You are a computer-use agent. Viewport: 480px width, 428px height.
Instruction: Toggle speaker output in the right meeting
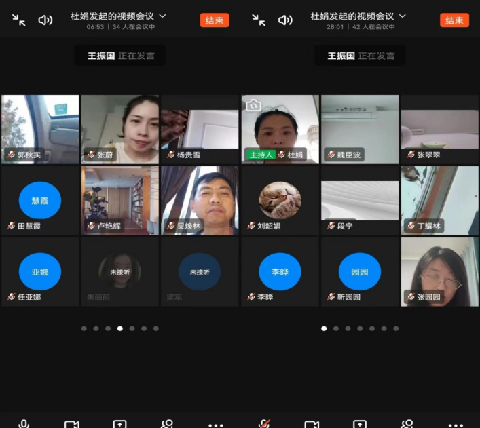[x=285, y=20]
